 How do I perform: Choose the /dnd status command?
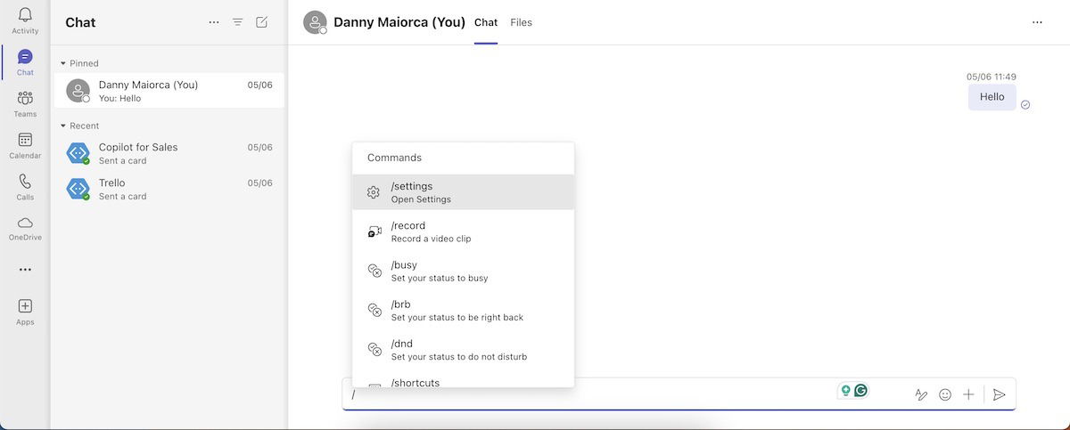coord(463,349)
